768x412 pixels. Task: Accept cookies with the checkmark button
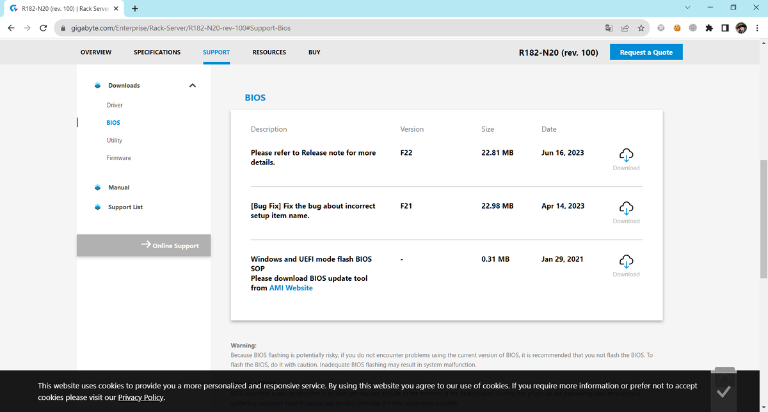point(724,391)
